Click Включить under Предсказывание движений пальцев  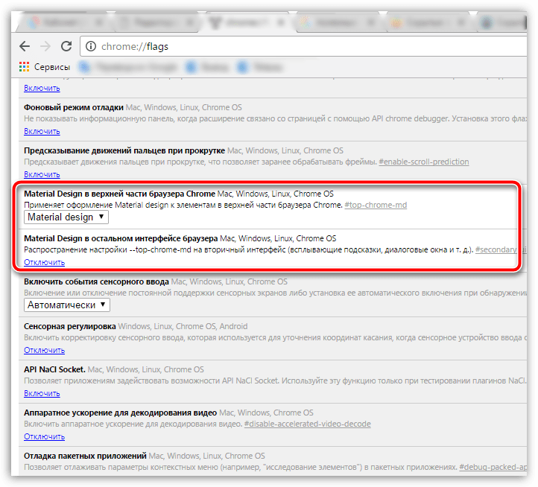[x=42, y=174]
